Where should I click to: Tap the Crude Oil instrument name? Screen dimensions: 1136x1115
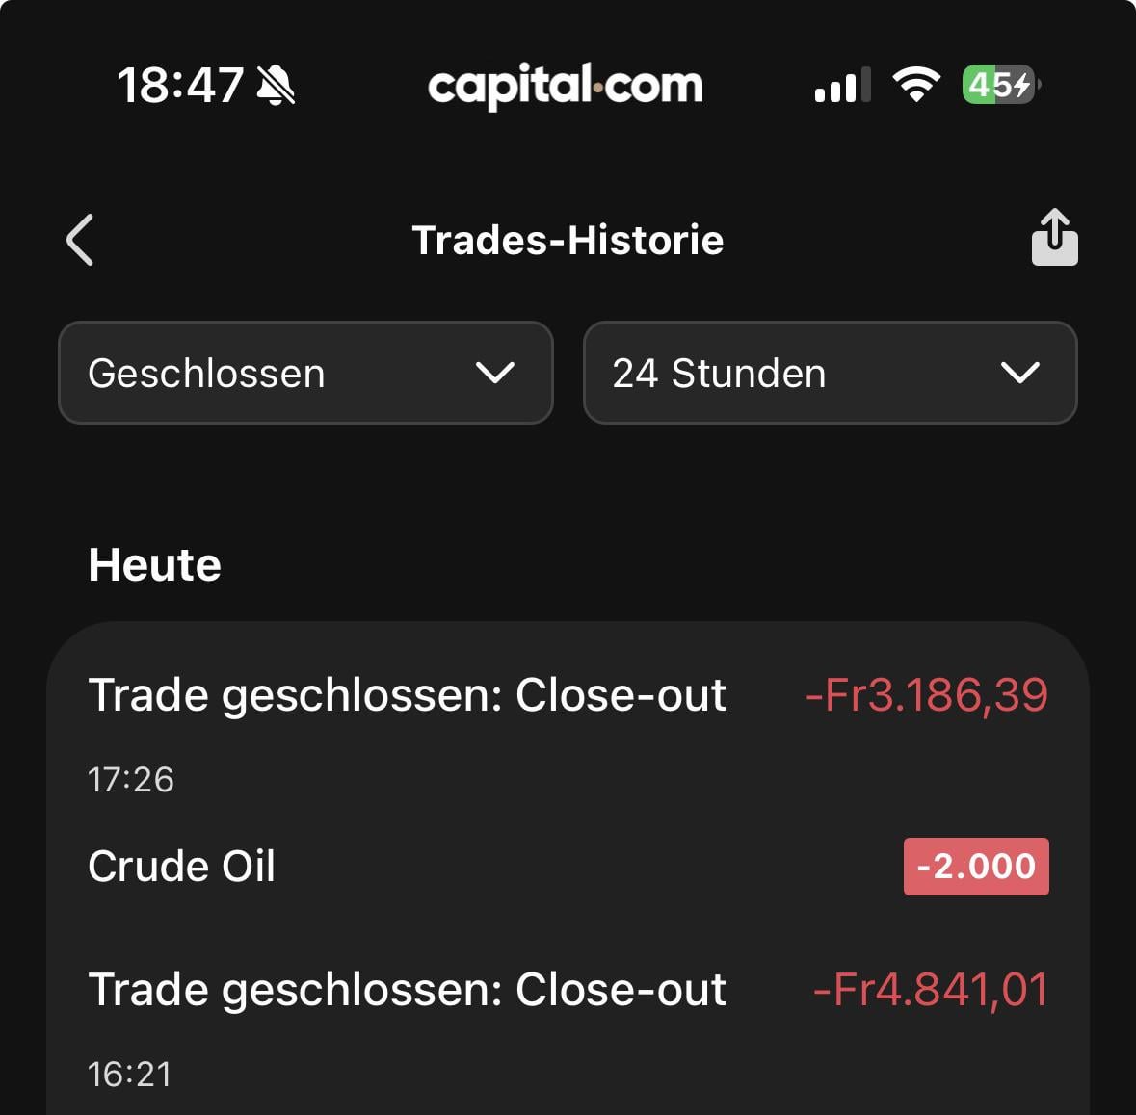point(181,867)
